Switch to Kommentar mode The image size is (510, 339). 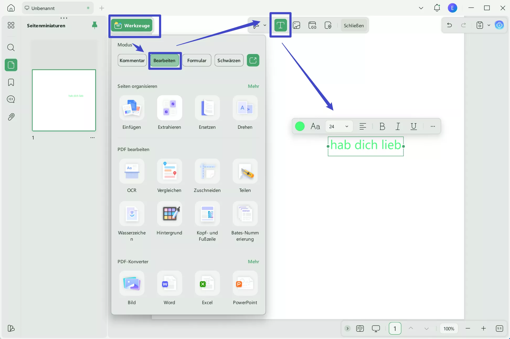(132, 60)
